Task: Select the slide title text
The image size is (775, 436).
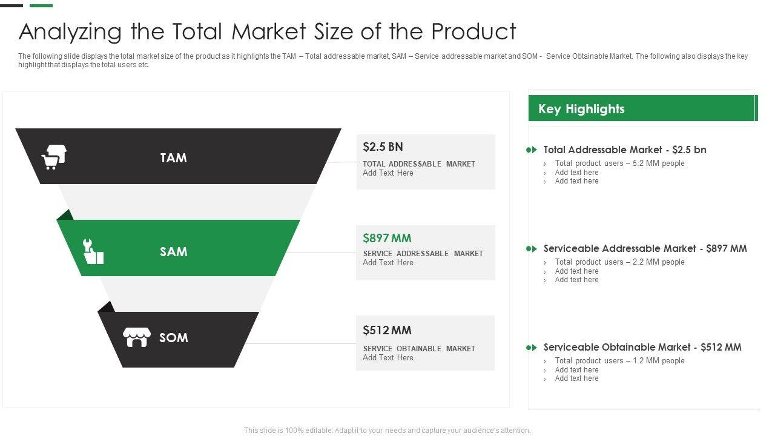Action: (267, 31)
